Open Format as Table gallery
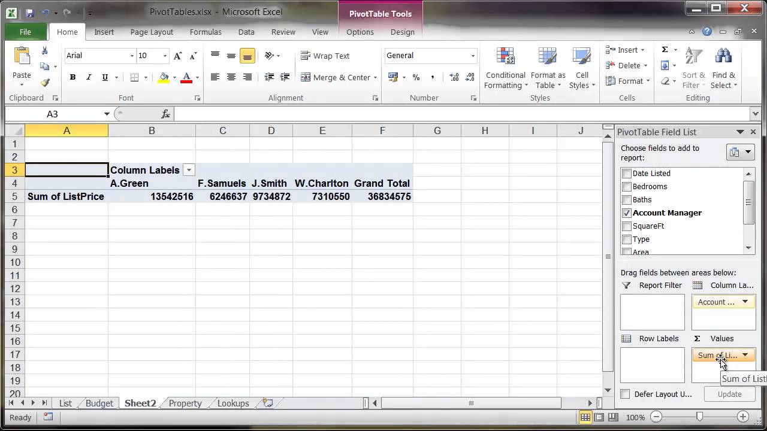This screenshot has height=431, width=767. coord(548,68)
